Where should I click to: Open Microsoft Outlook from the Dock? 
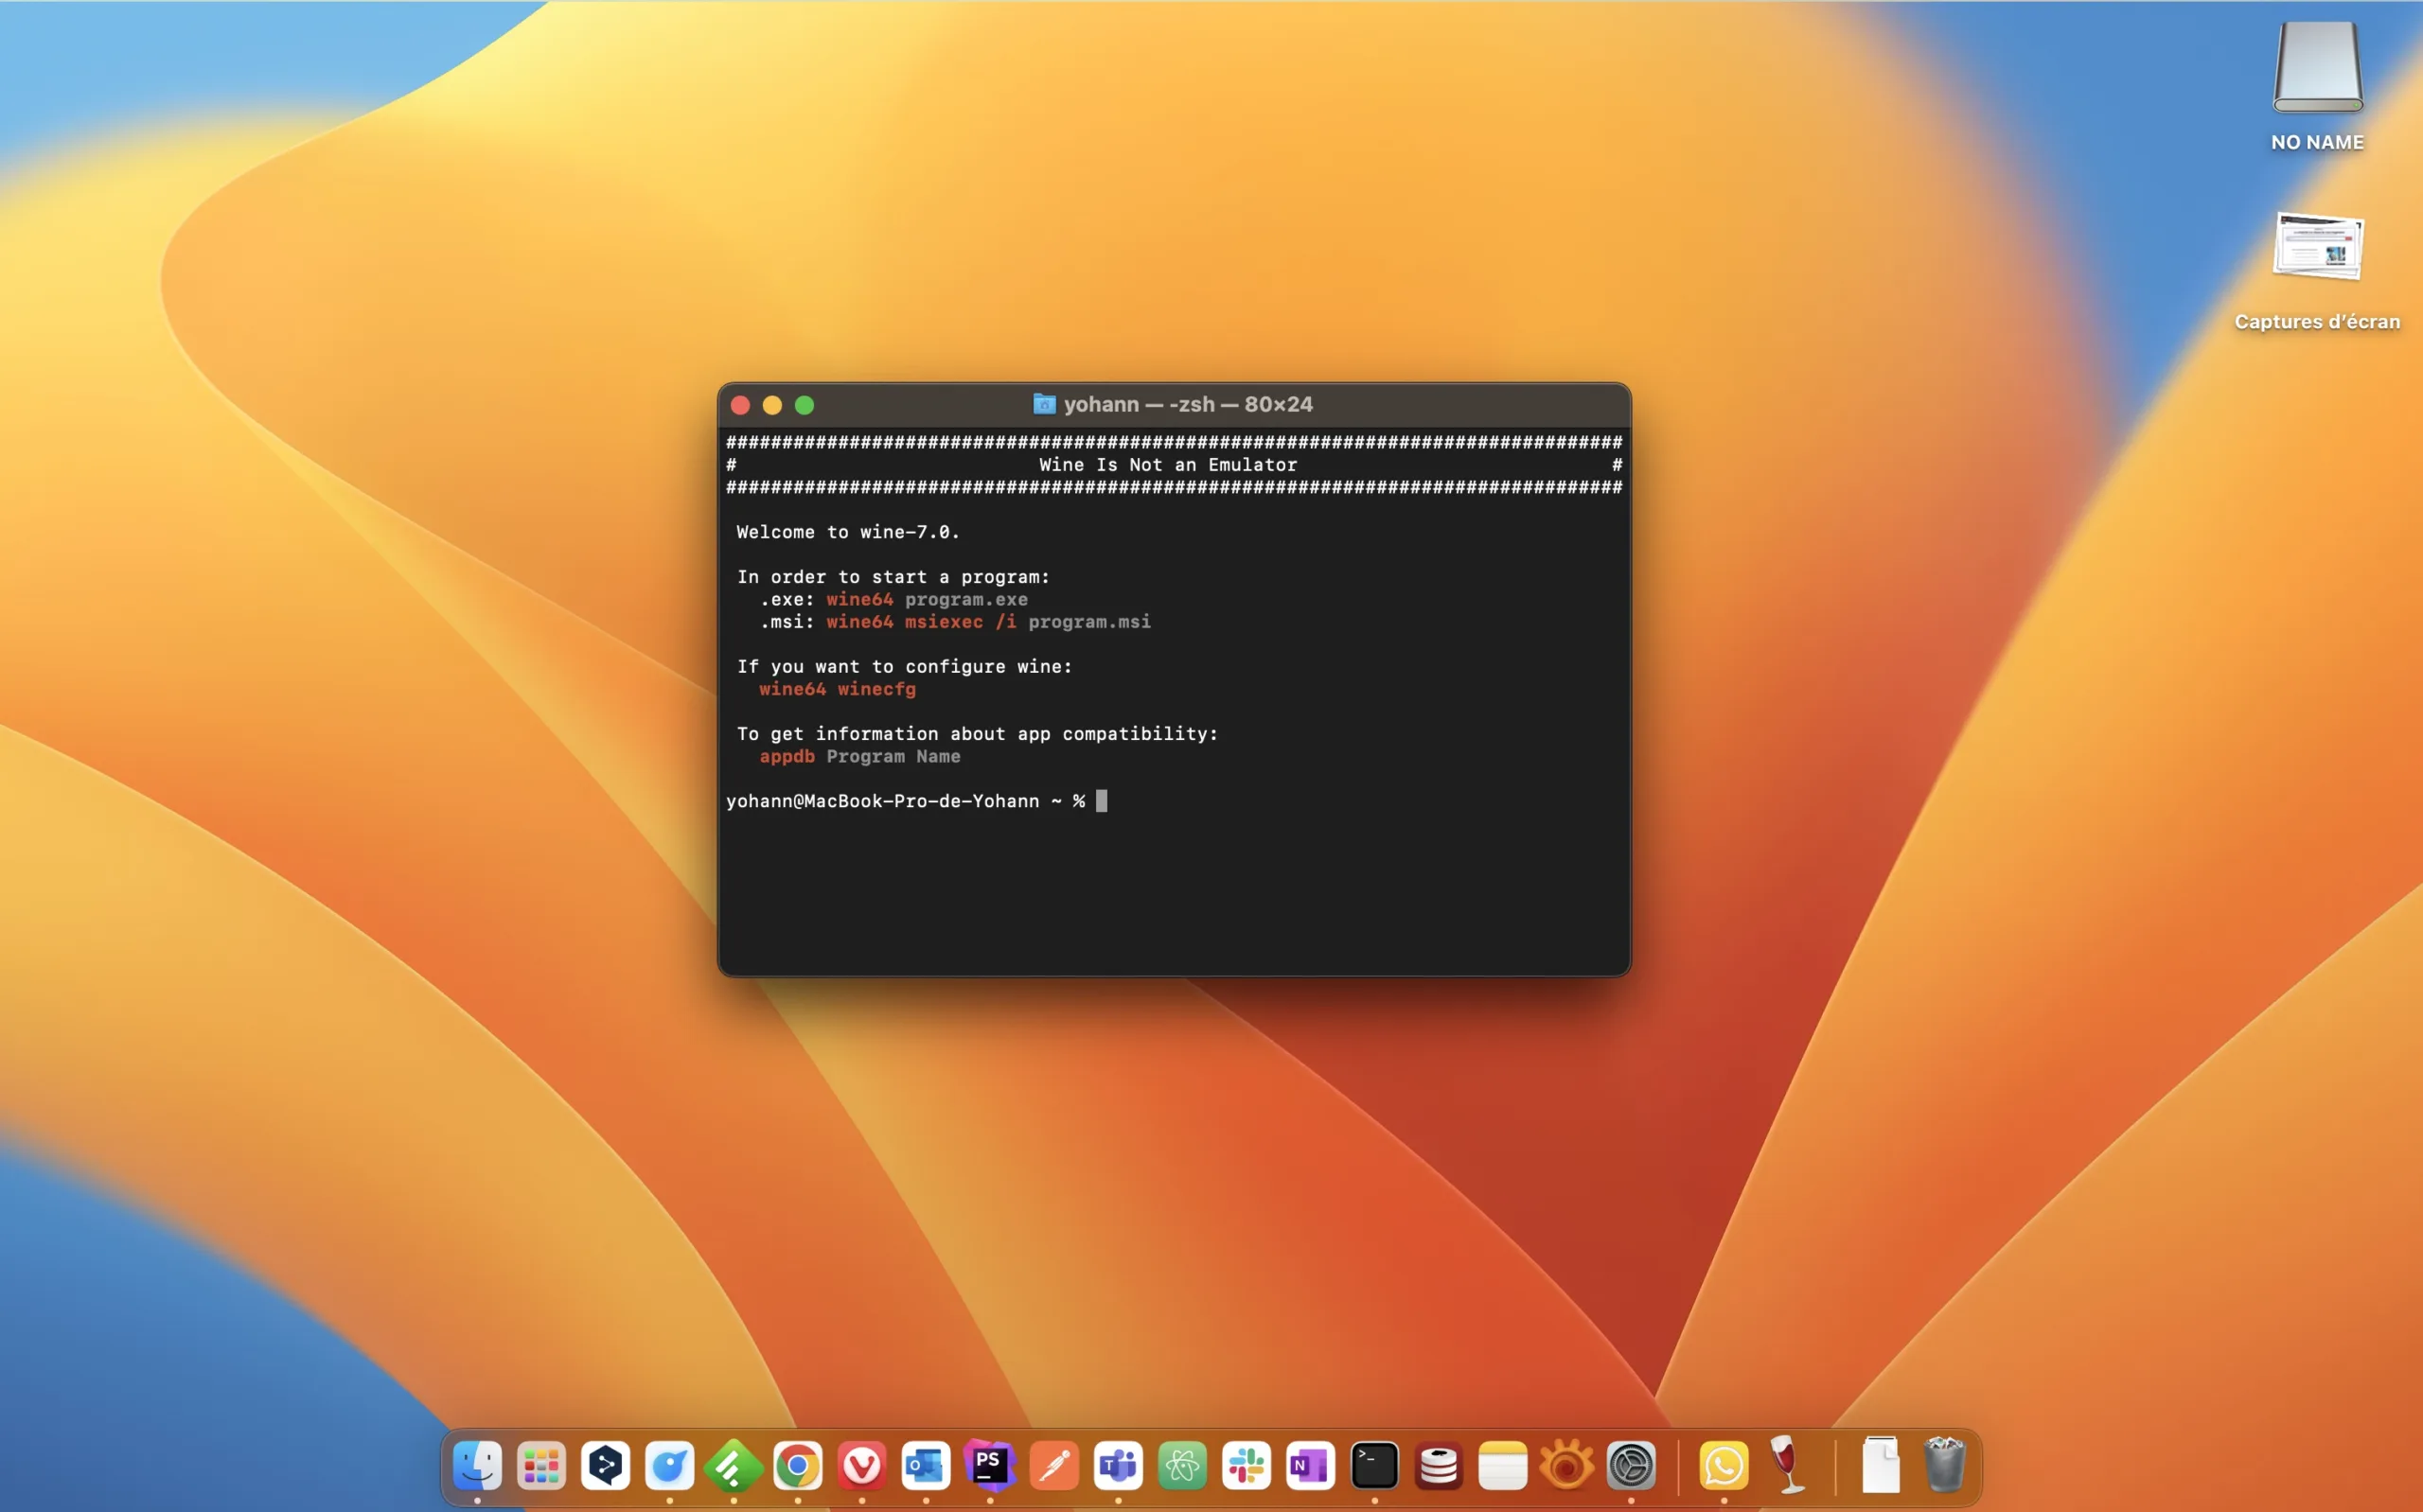[x=925, y=1466]
